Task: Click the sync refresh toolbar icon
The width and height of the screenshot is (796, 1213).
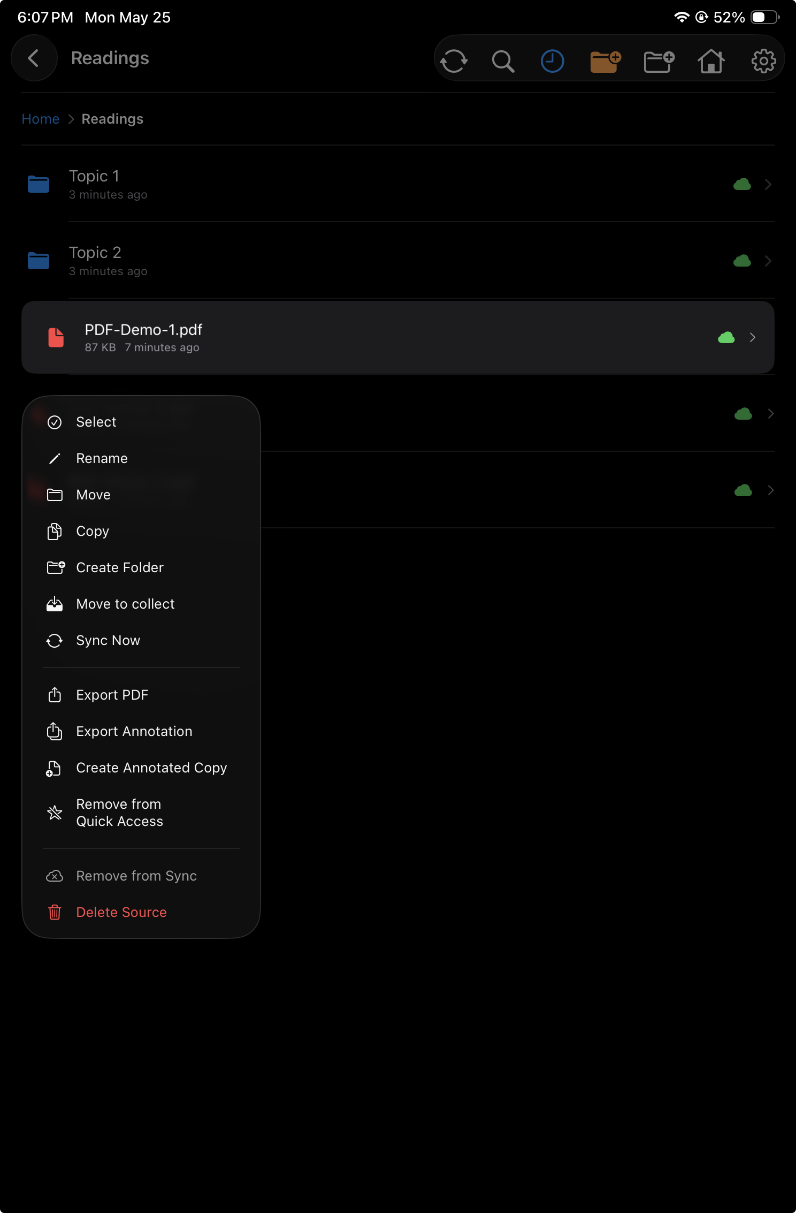Action: click(454, 60)
